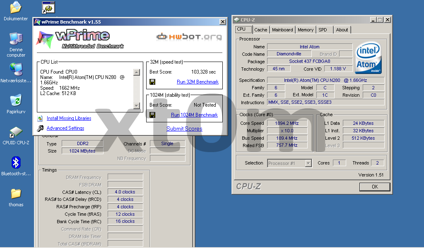Click the Level 2 value 512 KBytes
424x248 pixels.
(x=364, y=138)
